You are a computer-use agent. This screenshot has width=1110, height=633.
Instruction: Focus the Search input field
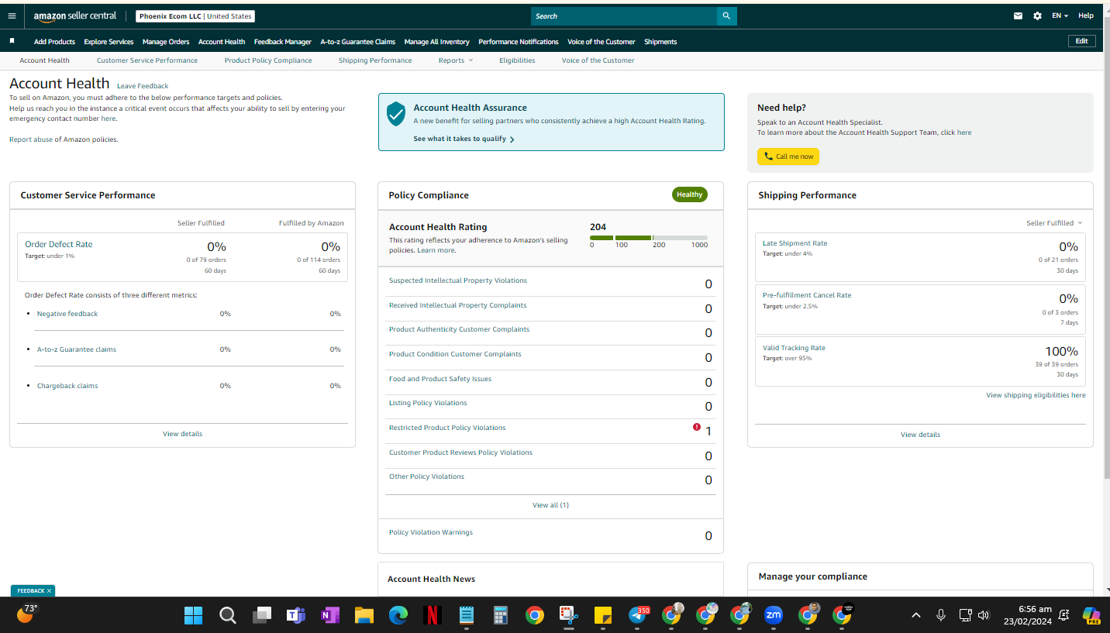[x=624, y=15]
